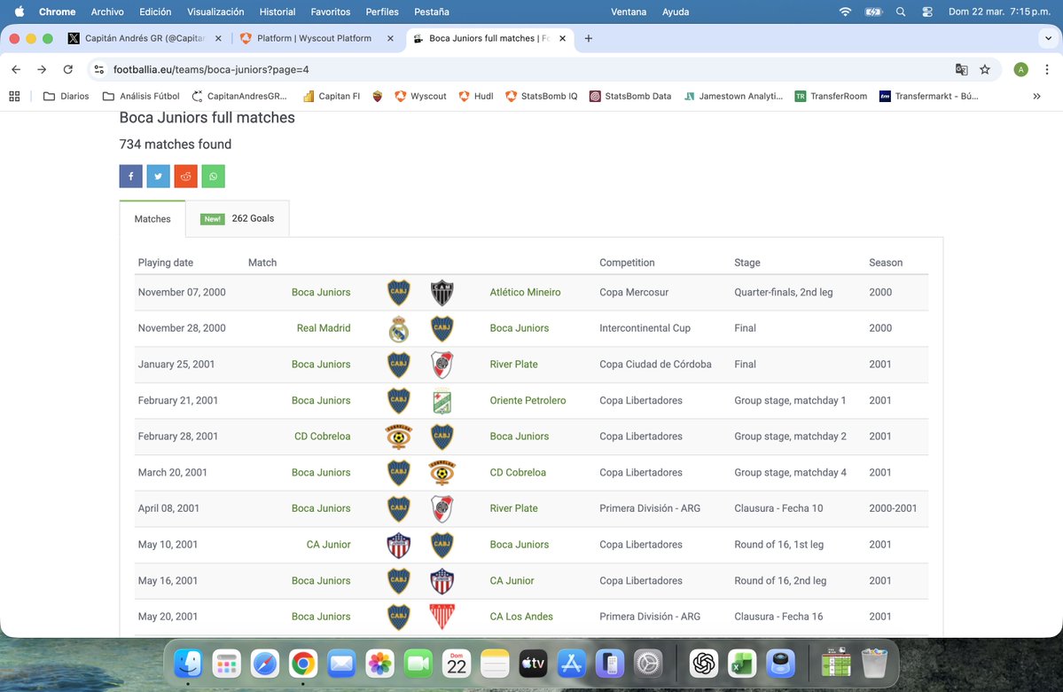Share page via WhatsApp button

[213, 177]
